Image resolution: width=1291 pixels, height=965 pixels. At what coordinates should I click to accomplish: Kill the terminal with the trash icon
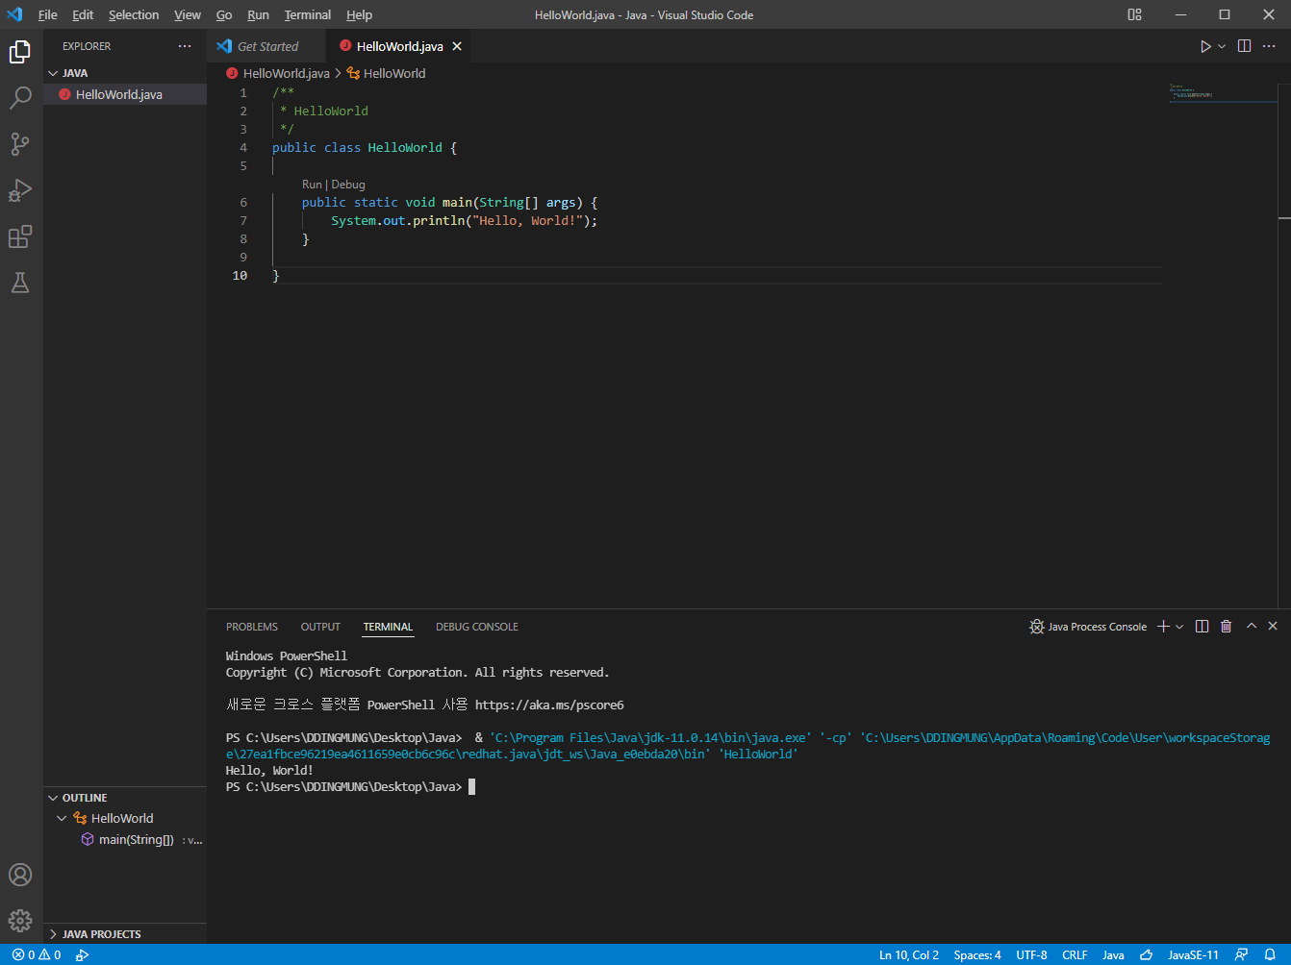1226,626
